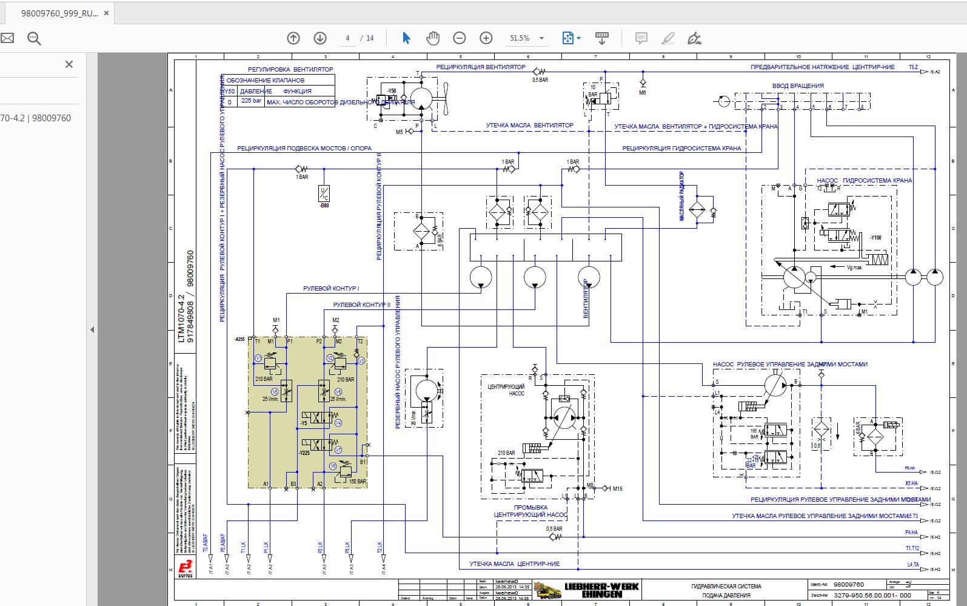The width and height of the screenshot is (967, 606).
Task: Open the Sign document pen tool
Action: 694,38
